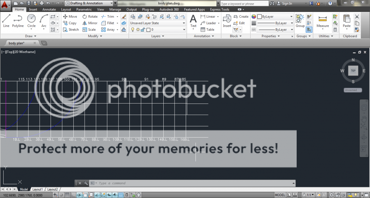The height and width of the screenshot is (198, 370).
Task: Toggle the layer lightbulb on/off icon
Action: pos(133,30)
